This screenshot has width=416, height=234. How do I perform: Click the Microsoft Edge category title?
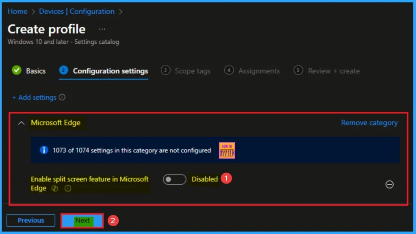tap(56, 123)
